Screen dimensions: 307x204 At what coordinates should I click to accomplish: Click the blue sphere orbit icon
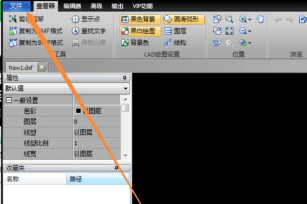[x=243, y=42]
